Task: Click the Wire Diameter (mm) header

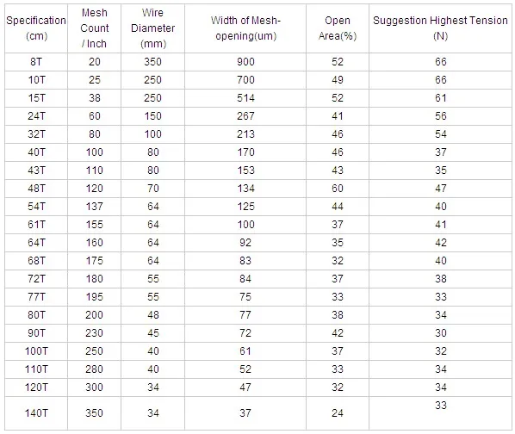Action: pos(152,28)
